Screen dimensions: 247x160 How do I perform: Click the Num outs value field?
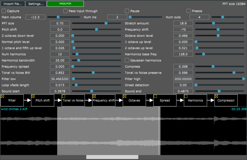(x=199, y=17)
